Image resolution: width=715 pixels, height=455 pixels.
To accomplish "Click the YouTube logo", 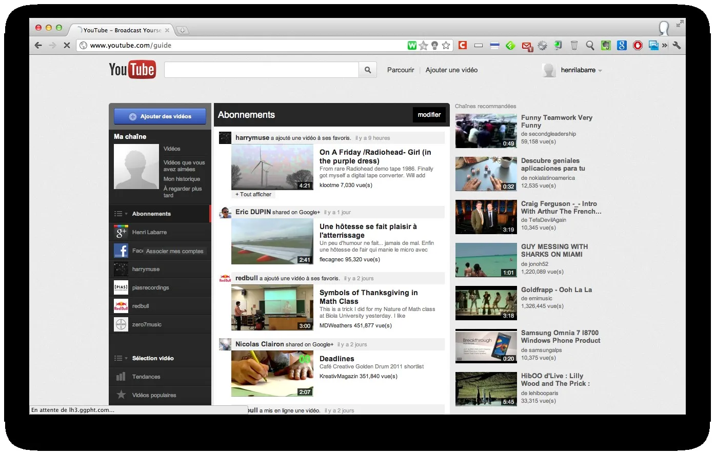I will point(132,70).
